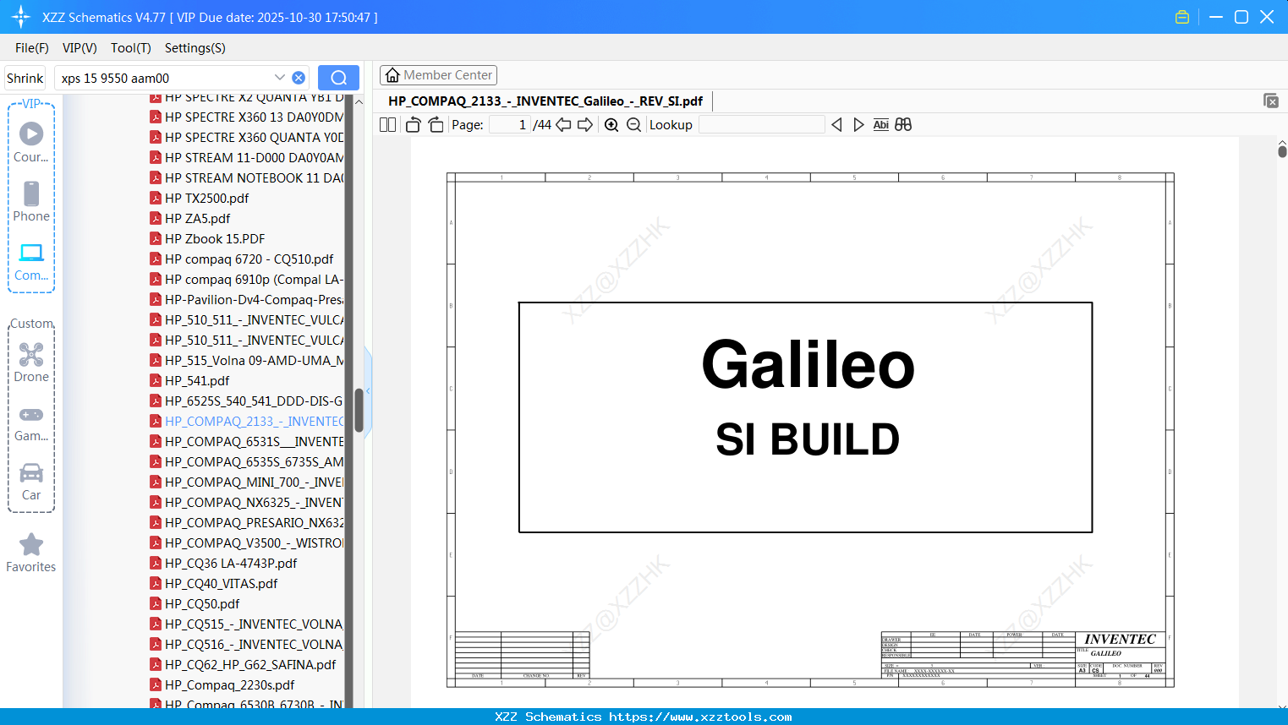The height and width of the screenshot is (725, 1288).
Task: Go to next page arrow
Action: (x=585, y=125)
